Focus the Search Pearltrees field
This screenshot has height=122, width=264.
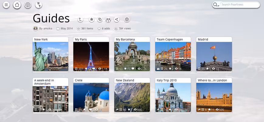click(240, 5)
